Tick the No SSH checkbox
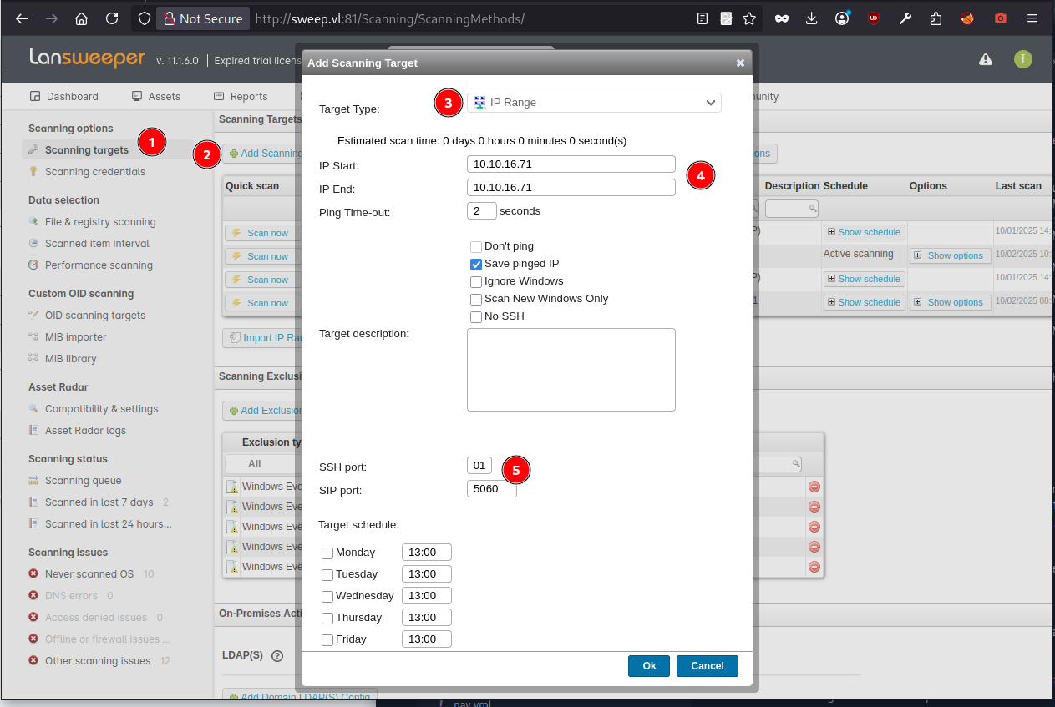The height and width of the screenshot is (707, 1055). pyautogui.click(x=476, y=317)
